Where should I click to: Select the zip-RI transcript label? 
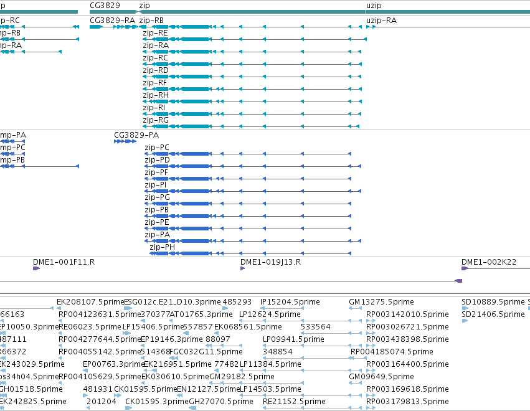154,108
